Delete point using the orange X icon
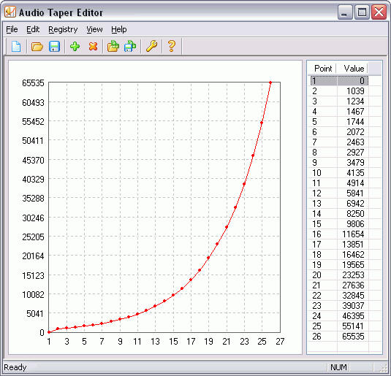This screenshot has width=391, height=376. (93, 46)
